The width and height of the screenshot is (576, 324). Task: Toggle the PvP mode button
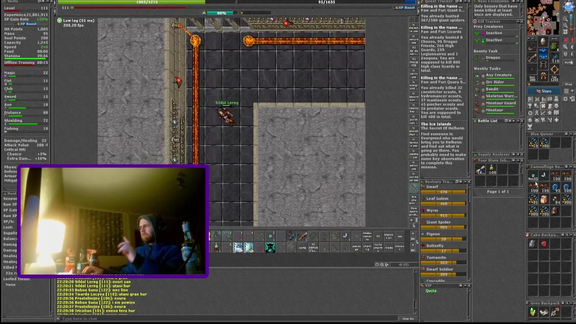568,63
